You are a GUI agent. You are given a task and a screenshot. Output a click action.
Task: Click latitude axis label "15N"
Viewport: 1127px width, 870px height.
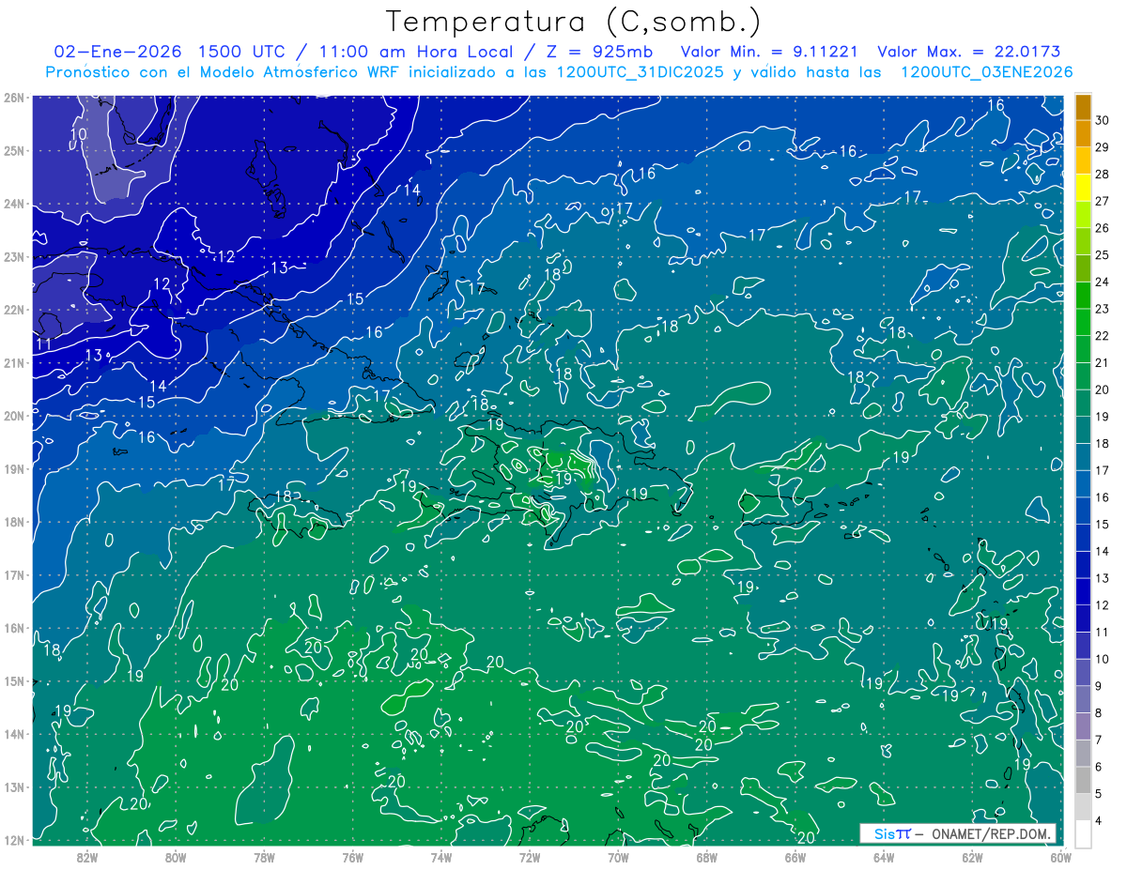pyautogui.click(x=13, y=681)
